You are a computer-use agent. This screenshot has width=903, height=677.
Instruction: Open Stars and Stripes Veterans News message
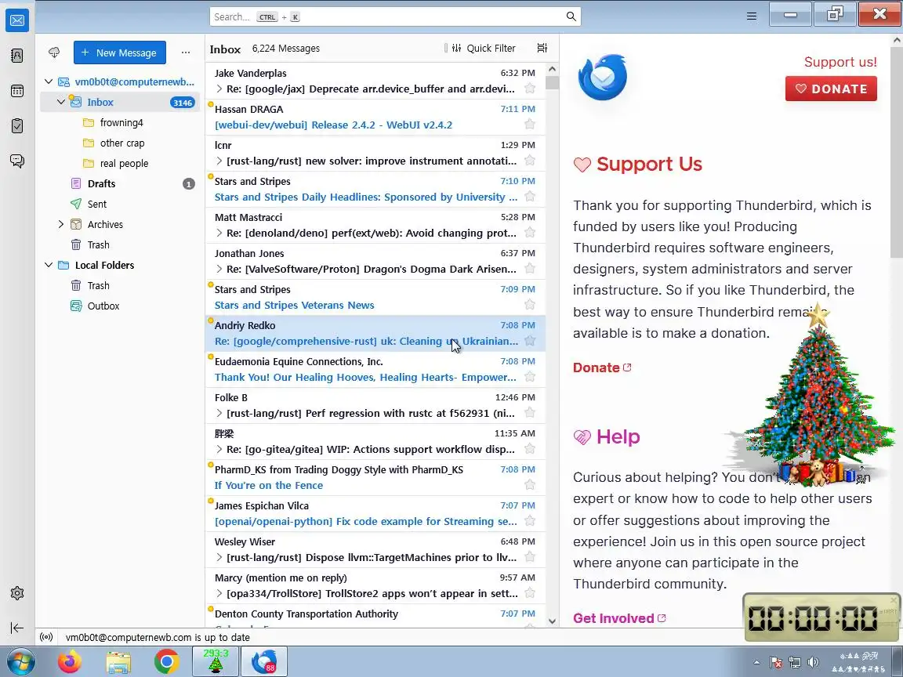point(375,297)
